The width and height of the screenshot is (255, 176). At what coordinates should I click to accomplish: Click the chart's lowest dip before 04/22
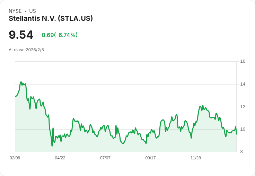point(52,146)
